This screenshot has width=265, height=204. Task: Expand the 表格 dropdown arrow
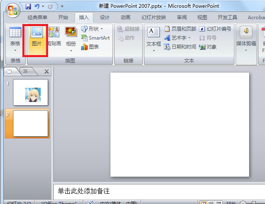point(15,51)
